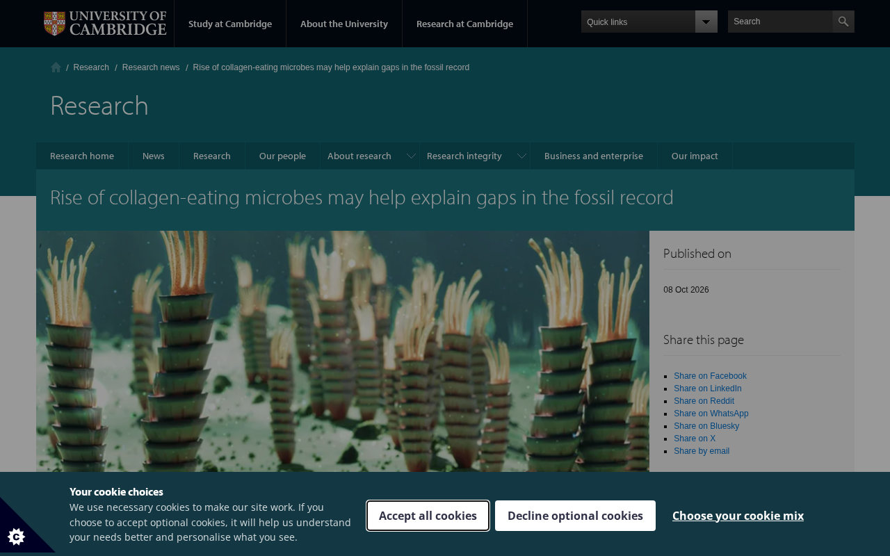Open Research at Cambridge menu
Image resolution: width=890 pixels, height=556 pixels.
(x=464, y=24)
